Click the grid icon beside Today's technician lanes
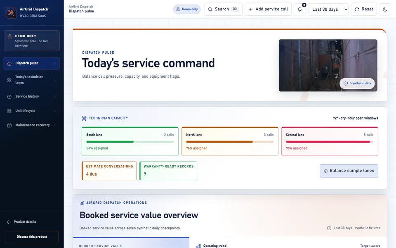Image resolution: width=396 pixels, height=248 pixels. (9, 80)
